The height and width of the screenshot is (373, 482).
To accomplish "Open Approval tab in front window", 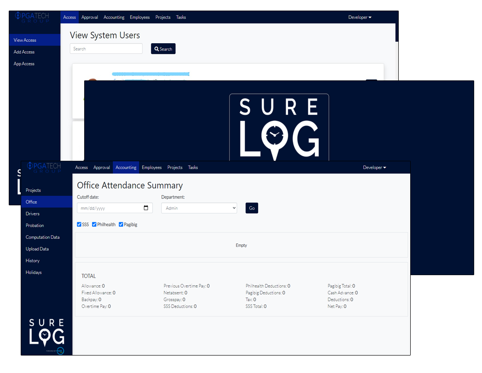I will click(x=102, y=167).
